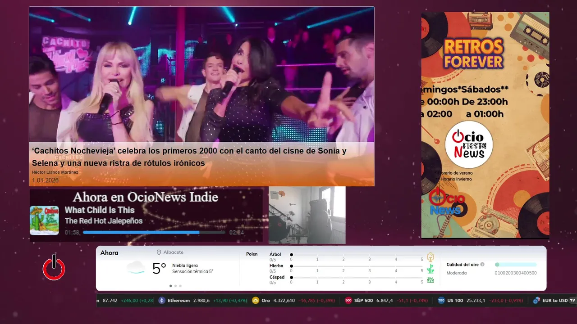Screen dimensions: 577x324
Task: Click the Árbol pollen level slider
Action: click(357, 255)
